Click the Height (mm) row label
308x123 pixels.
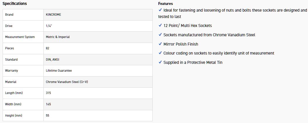(x=14, y=115)
